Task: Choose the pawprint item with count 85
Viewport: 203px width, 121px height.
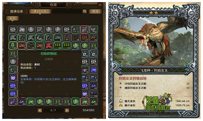Action: [94, 54]
